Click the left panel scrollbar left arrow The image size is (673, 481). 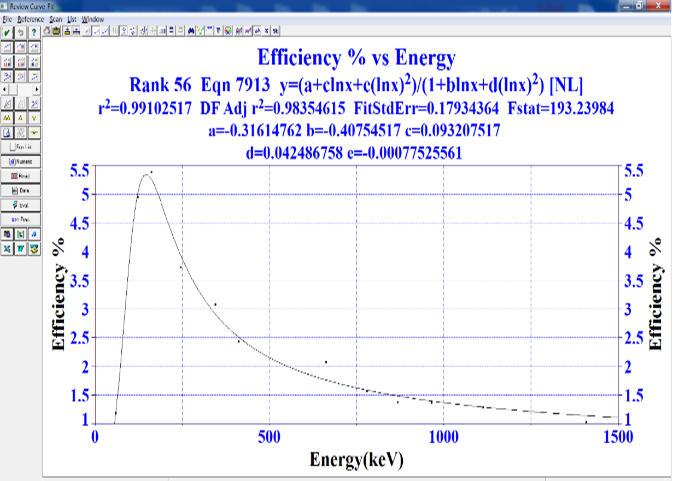5,89
